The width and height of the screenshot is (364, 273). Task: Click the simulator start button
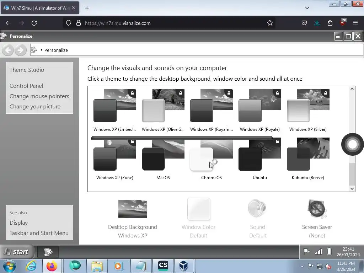coord(17,252)
